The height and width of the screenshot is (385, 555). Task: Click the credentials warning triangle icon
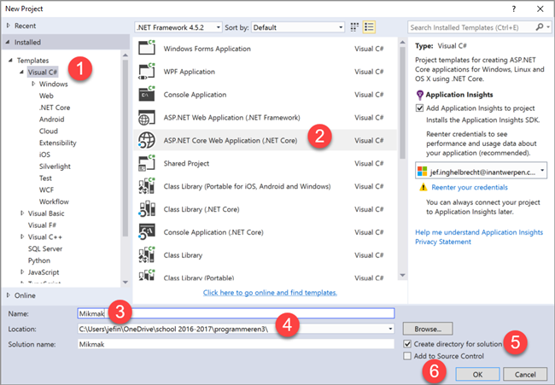coord(423,187)
